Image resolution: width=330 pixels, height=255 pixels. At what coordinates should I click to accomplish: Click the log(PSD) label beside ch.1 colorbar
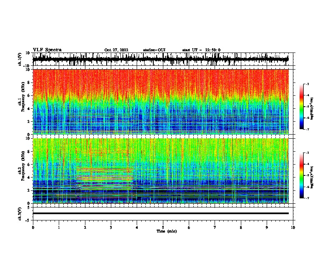coord(312,109)
